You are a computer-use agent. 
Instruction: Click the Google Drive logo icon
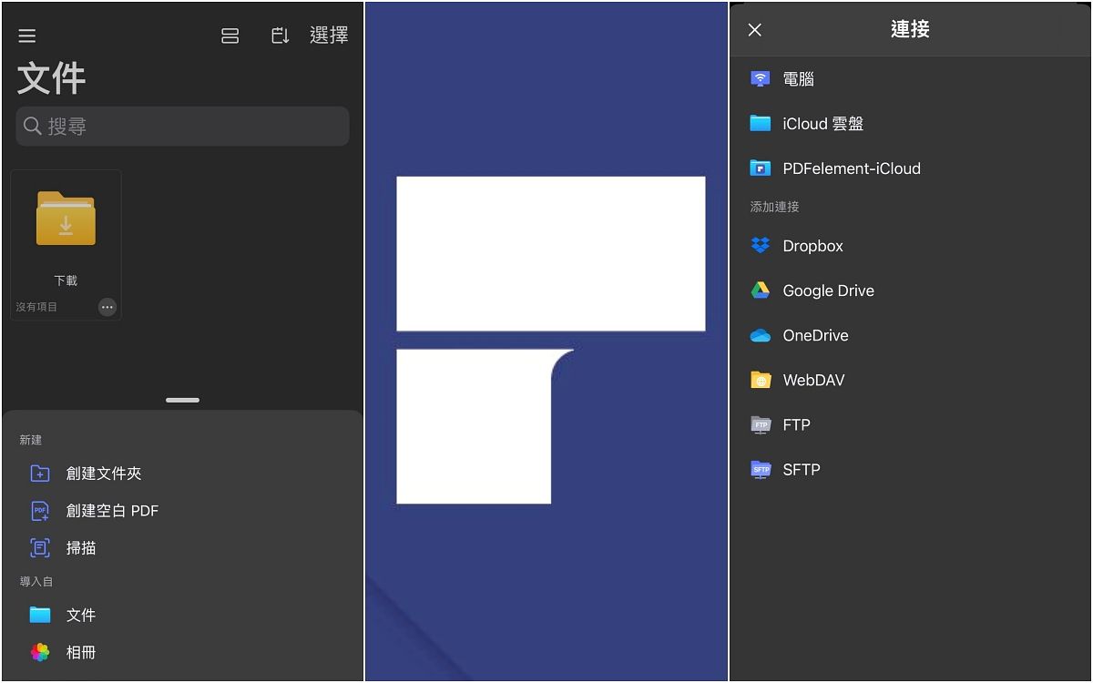761,291
